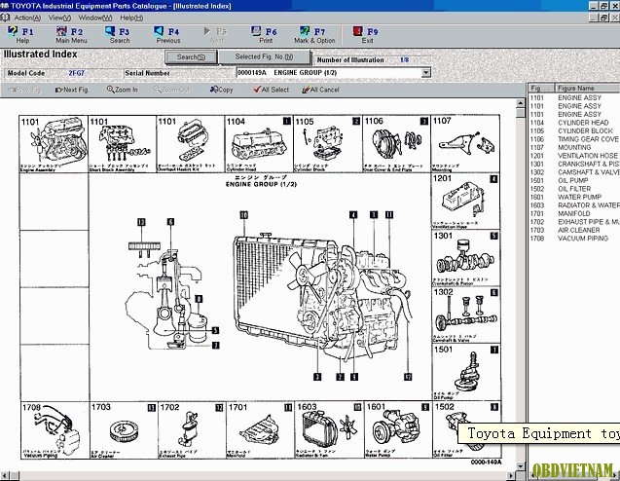The image size is (620, 481).
Task: Select the 1107 MOUNTING list row
Action: [574, 147]
